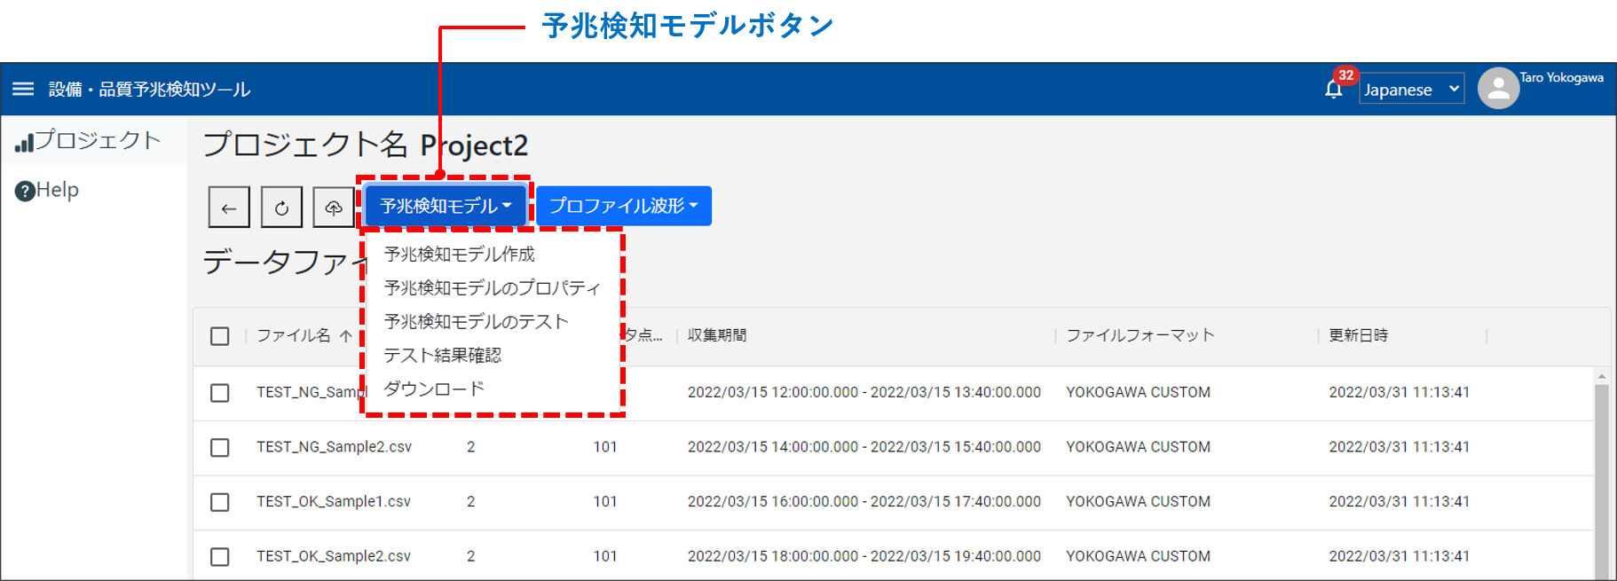This screenshot has width=1617, height=581.
Task: Check the TEST_OK_Sample1.csv row checkbox
Action: click(x=220, y=502)
